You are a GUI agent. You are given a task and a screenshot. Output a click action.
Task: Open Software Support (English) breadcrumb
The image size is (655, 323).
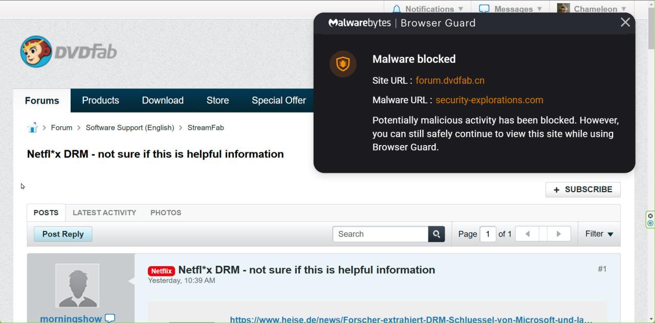(x=130, y=128)
